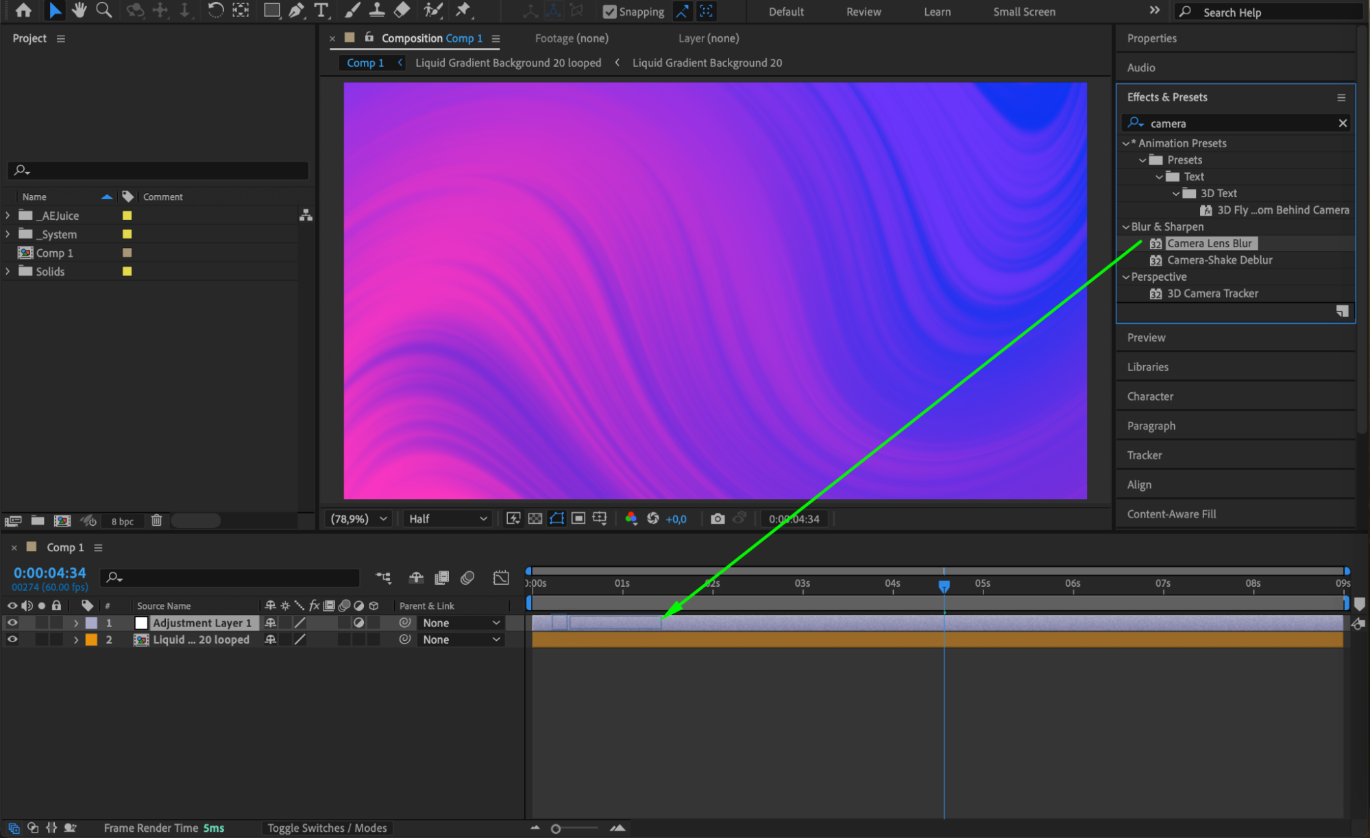Select the Hand tool

[79, 10]
